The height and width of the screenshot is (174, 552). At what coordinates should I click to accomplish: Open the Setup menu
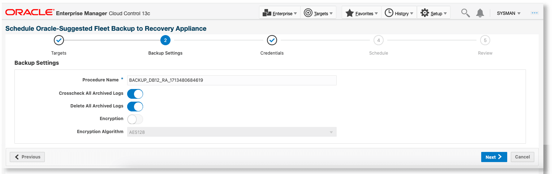(x=434, y=13)
